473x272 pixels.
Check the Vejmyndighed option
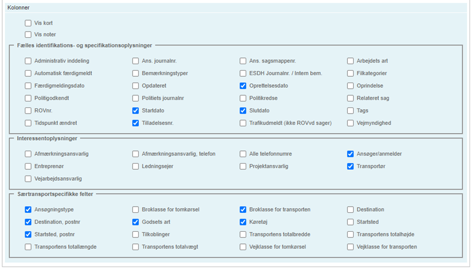(x=351, y=123)
